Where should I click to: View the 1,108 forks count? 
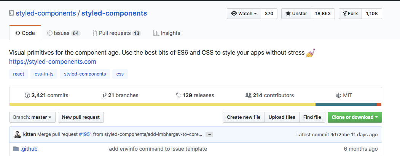[372, 14]
